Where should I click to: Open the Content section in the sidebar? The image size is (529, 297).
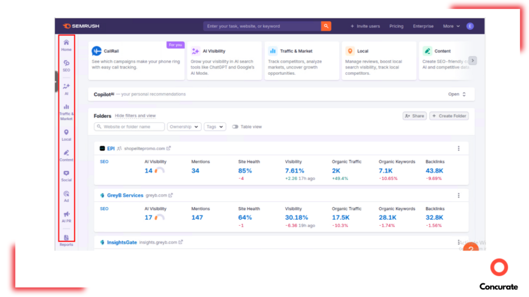tap(66, 156)
